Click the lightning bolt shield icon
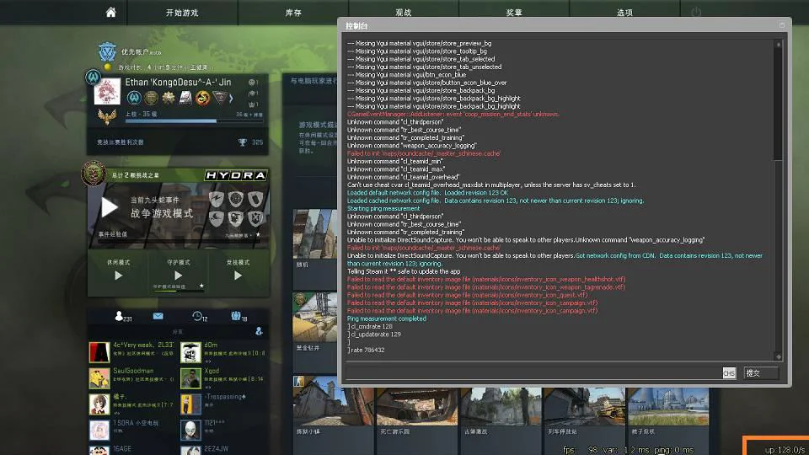 tap(217, 199)
